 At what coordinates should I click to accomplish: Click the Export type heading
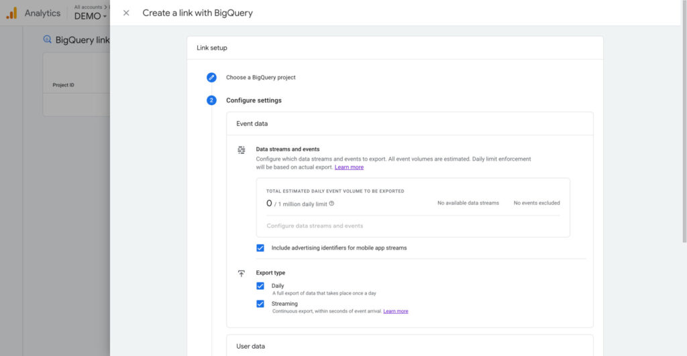[270, 273]
